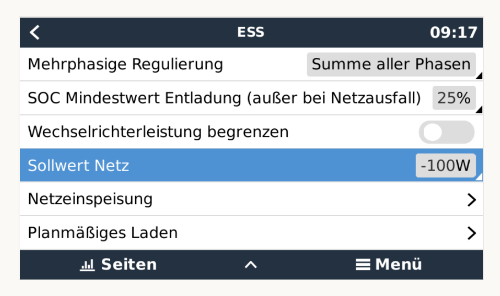Change the 25% SOC minimum value
This screenshot has height=296, width=500.
click(x=454, y=98)
